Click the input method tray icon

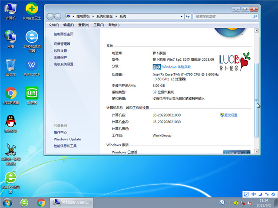click(x=222, y=202)
